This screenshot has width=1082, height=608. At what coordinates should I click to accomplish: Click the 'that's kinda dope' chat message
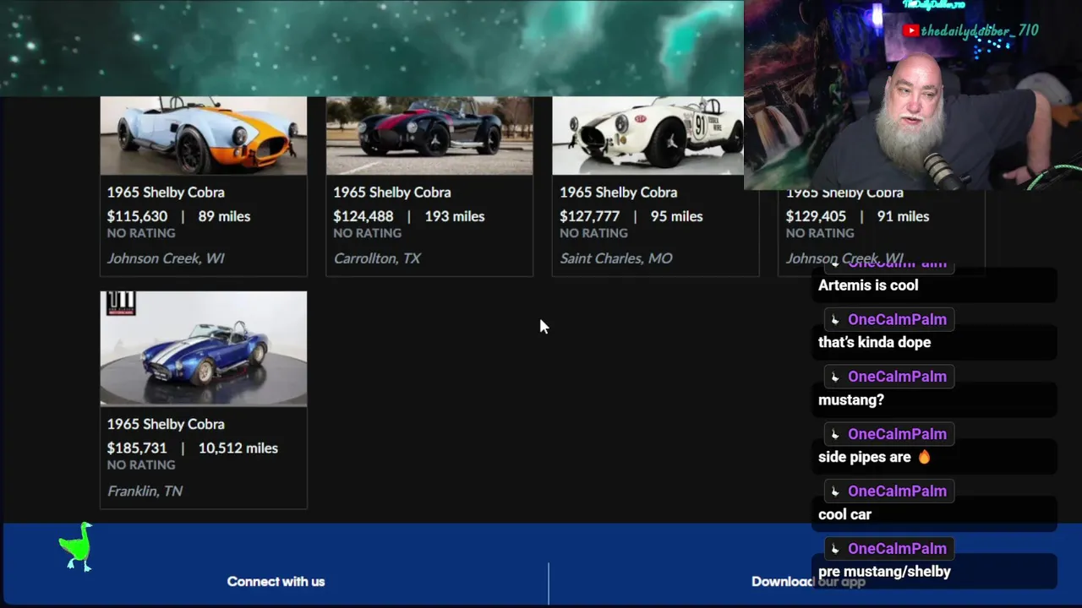874,343
